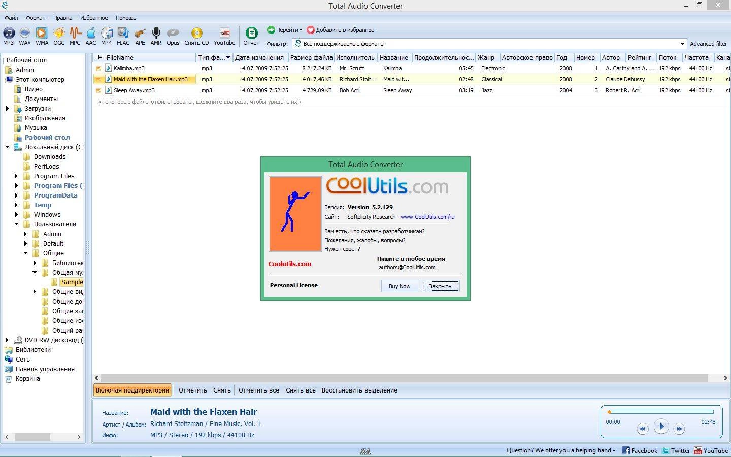
Task: Click the MPC format icon
Action: (x=75, y=37)
